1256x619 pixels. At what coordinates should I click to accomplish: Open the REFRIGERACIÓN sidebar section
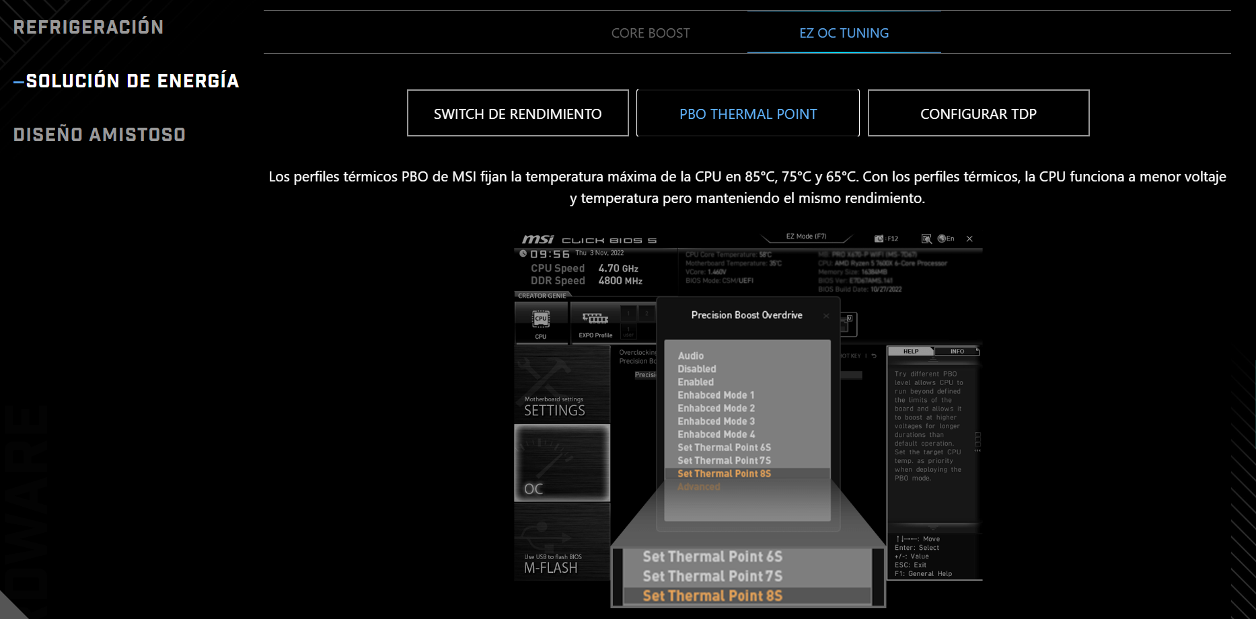[88, 28]
